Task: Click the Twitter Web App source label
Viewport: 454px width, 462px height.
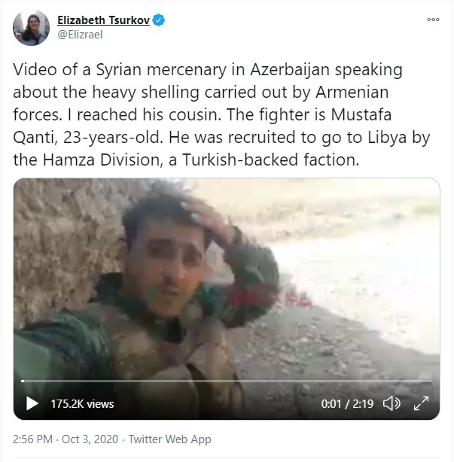Action: click(x=170, y=439)
